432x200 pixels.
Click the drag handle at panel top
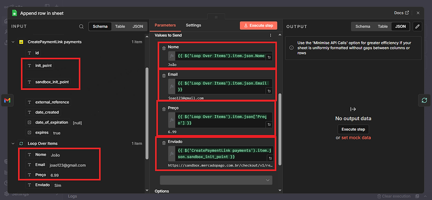(216, 17)
